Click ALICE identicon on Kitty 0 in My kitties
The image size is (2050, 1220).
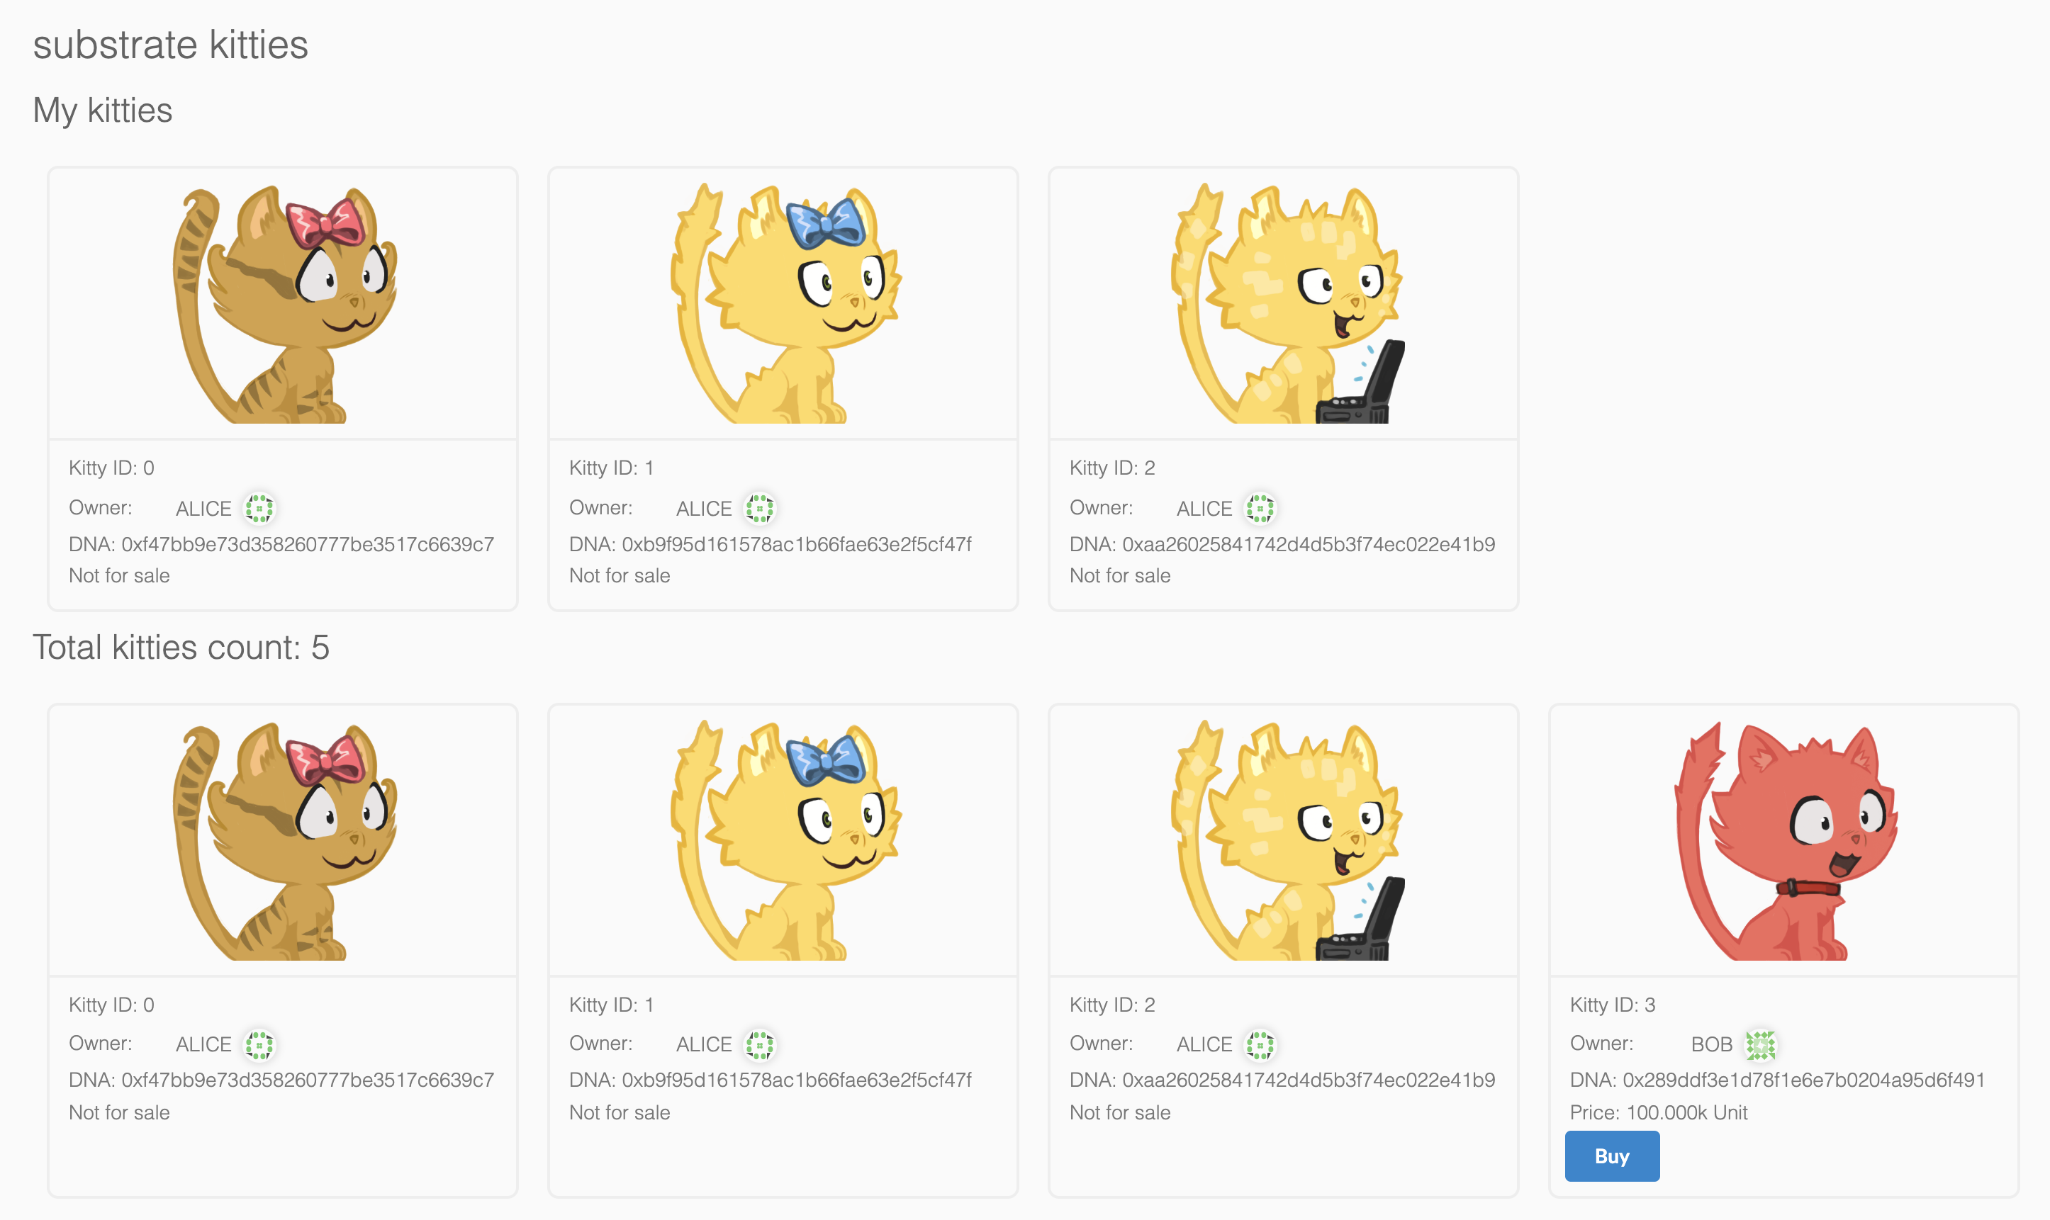259,508
